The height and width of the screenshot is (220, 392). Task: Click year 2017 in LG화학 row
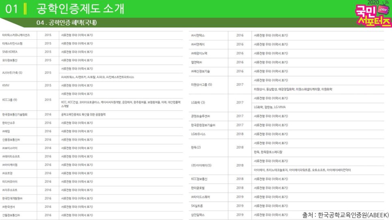coord(240,103)
